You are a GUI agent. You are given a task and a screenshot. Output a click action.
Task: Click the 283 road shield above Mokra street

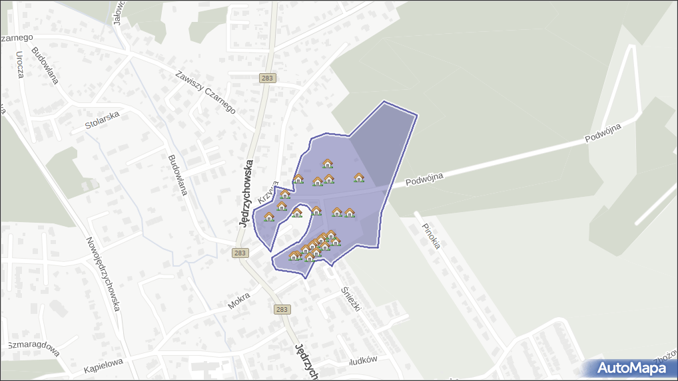240,253
